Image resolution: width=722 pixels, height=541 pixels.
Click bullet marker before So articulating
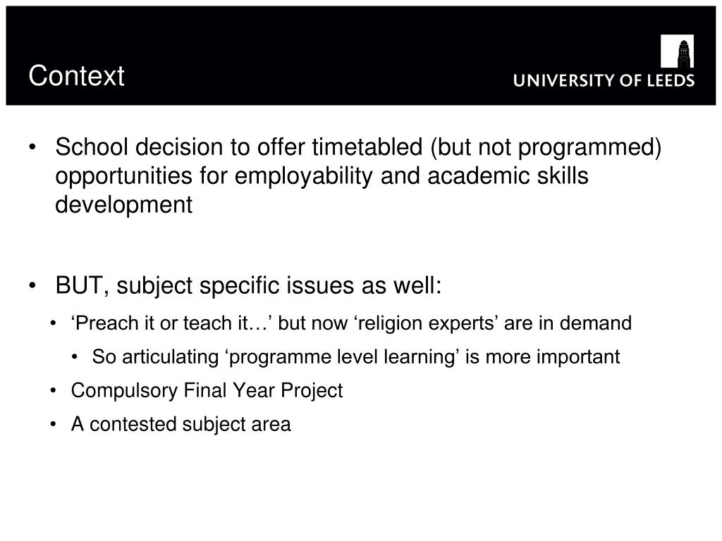pos(75,358)
